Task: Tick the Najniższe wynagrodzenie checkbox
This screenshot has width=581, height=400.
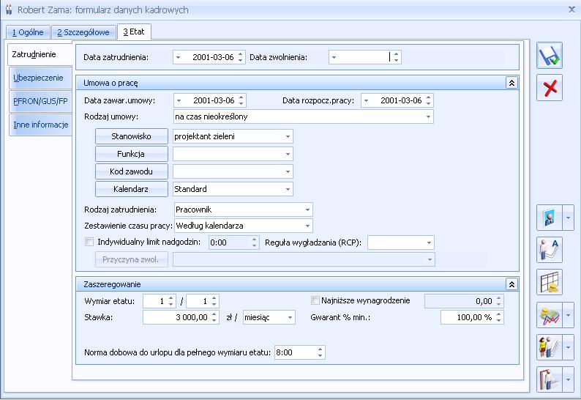Action: tap(315, 300)
